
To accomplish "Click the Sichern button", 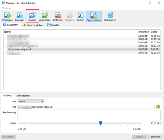I will (140, 137).
